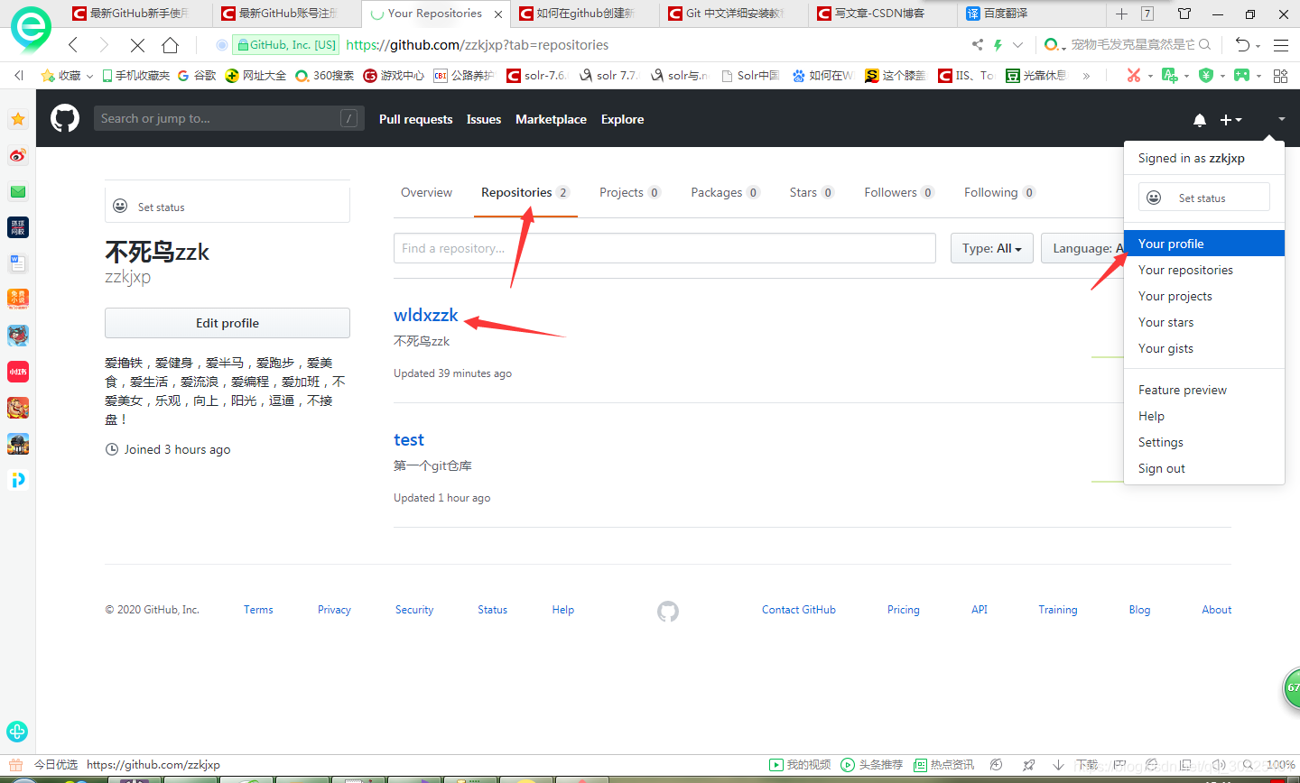1300x783 pixels.
Task: Select the Repositories tab
Action: click(x=525, y=192)
